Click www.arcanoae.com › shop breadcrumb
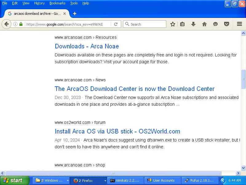The width and height of the screenshot is (246, 185). pos(80,165)
